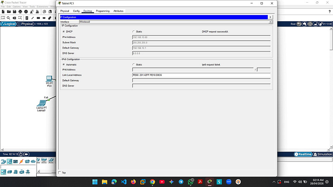Print using the printer toolbar icon
The width and height of the screenshot is (333, 187).
[20, 12]
